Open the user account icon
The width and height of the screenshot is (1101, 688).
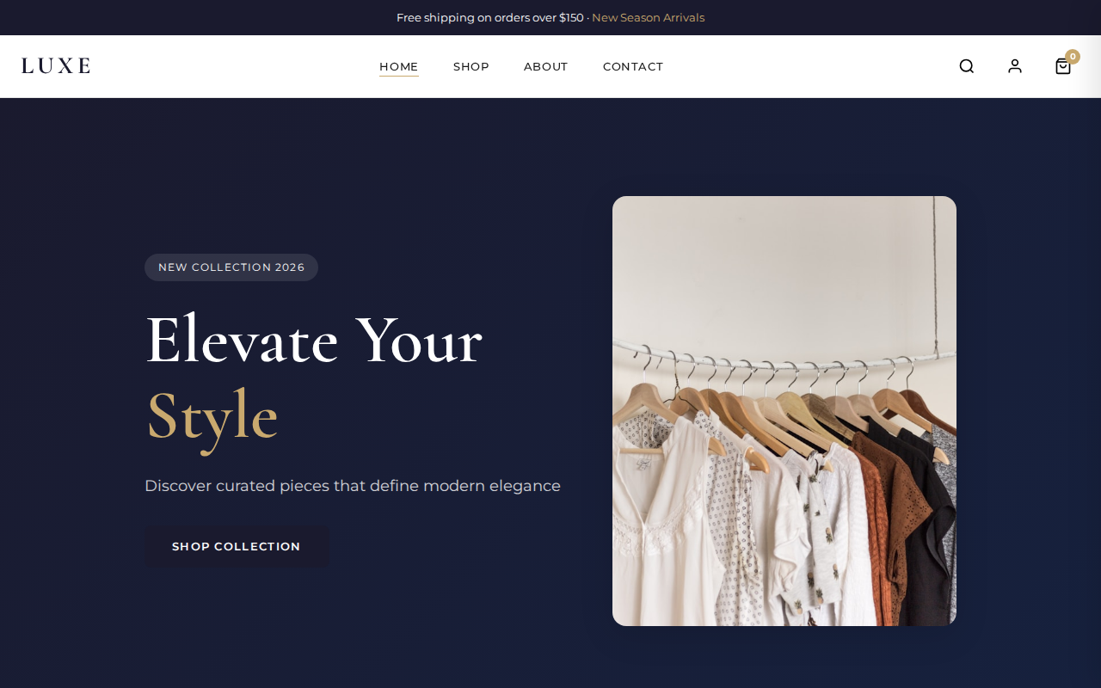(1015, 66)
